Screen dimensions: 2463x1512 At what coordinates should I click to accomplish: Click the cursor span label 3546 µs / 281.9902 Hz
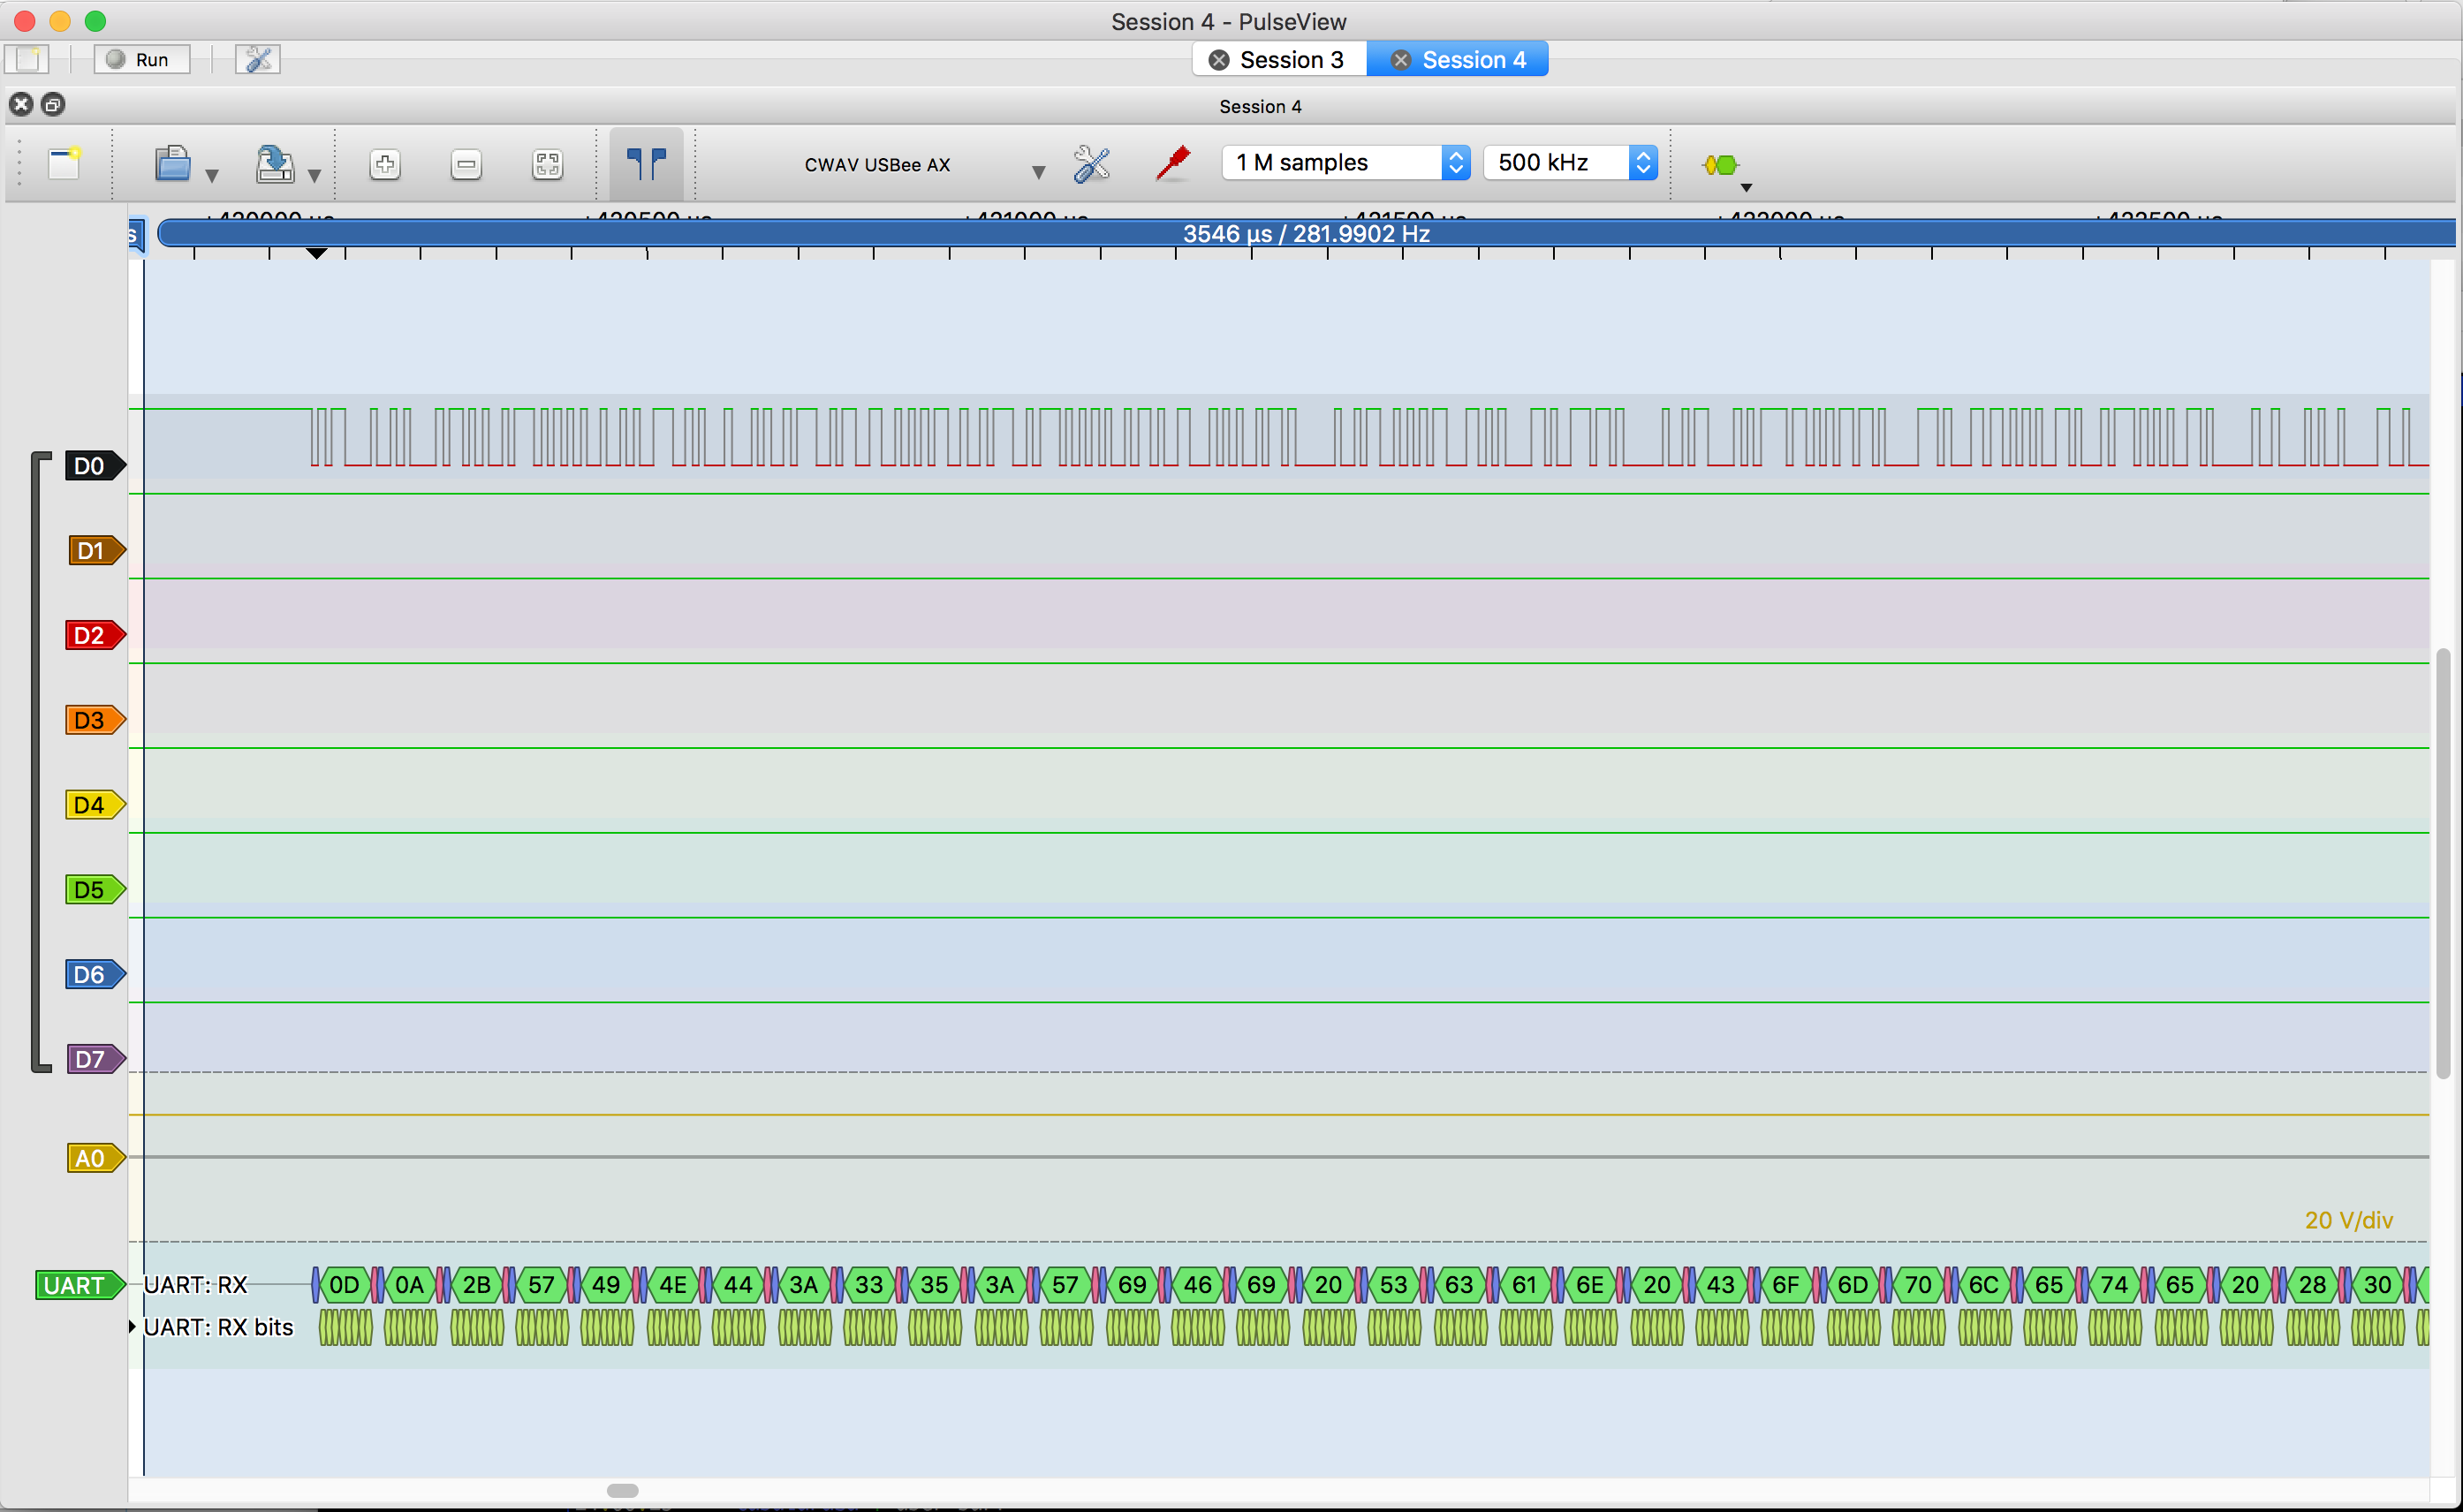click(x=1306, y=233)
